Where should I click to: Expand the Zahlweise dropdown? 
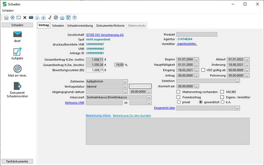click(125, 81)
